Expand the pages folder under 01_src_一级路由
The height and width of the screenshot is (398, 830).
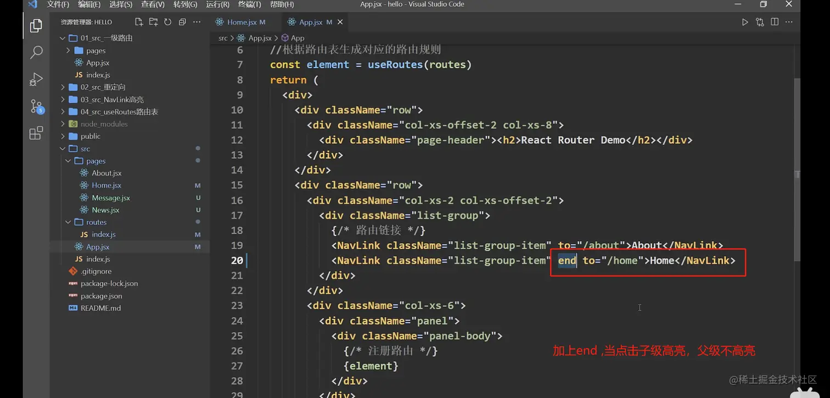pyautogui.click(x=68, y=51)
